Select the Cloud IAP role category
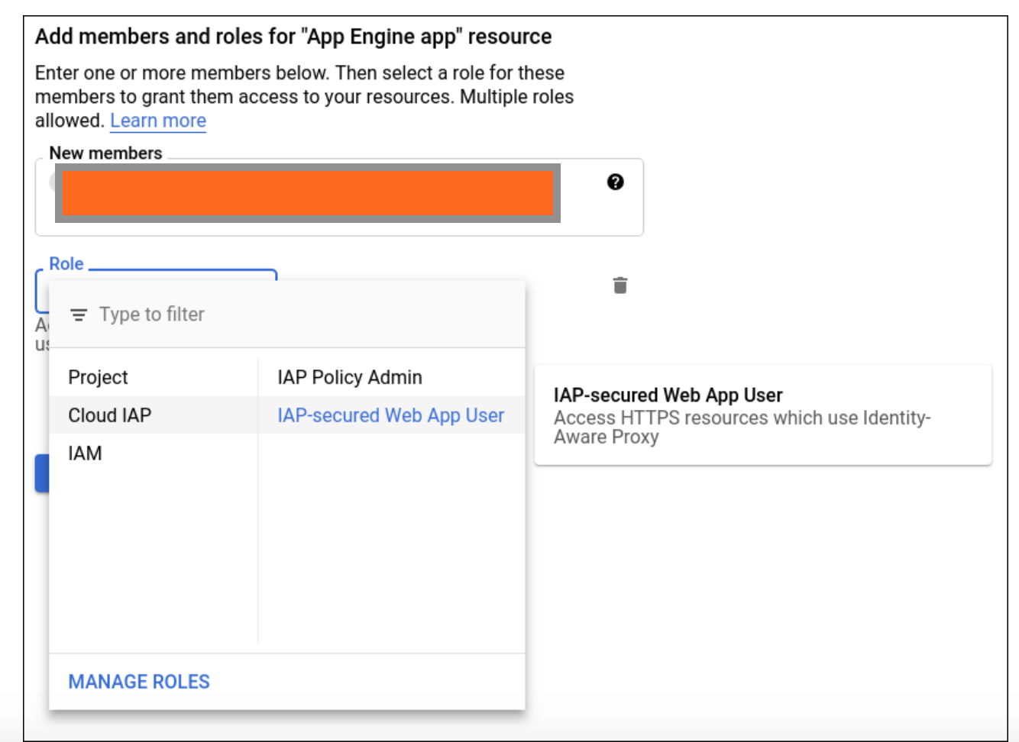The height and width of the screenshot is (742, 1019). [154, 415]
